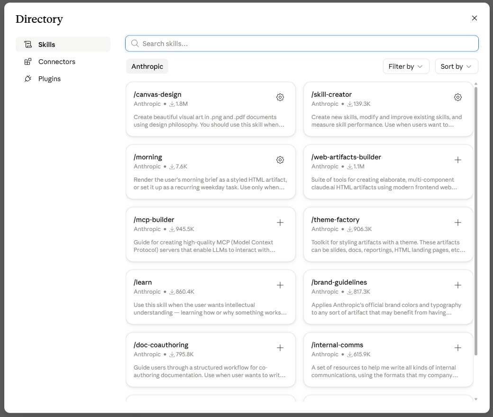Click the skills list vertical scrollbar
Screen dimensions: 493x417
tap(476, 221)
